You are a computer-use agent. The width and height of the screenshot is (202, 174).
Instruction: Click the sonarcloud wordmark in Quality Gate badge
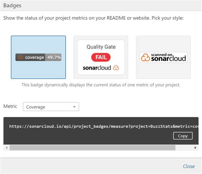pyautogui.click(x=97, y=68)
